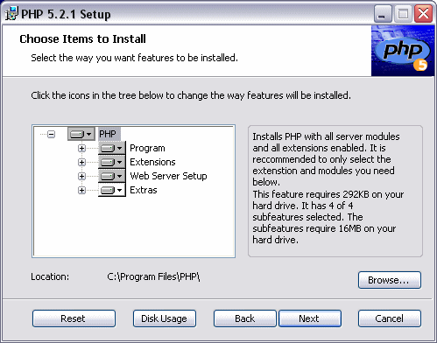This screenshot has width=437, height=343.
Task: Open the Program feature drive icon dropdown
Action: [112, 148]
